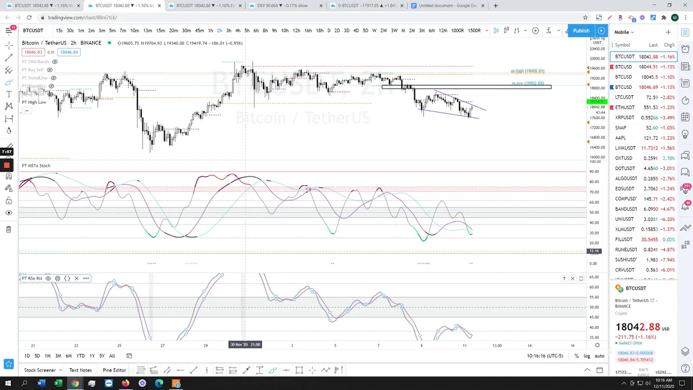Click the Compare add symbol plus icon
This screenshot has width=693, height=390.
tap(535, 30)
